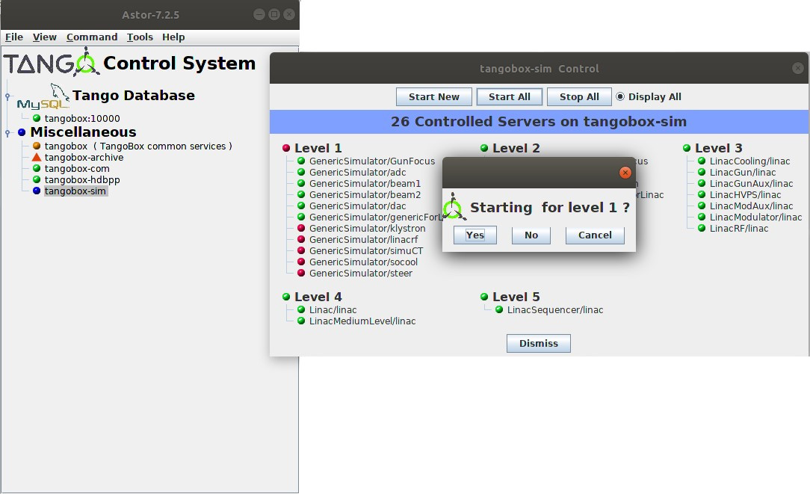Screen dimensions: 810x494
Task: Click the Stop All button
Action: (x=579, y=96)
